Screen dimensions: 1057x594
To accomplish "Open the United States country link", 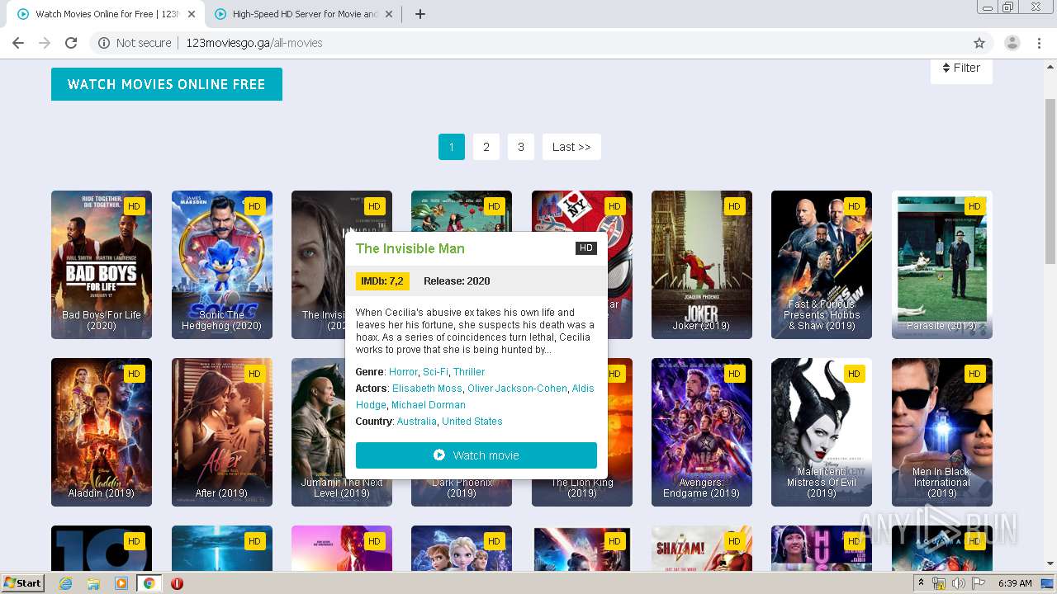I will (x=472, y=422).
